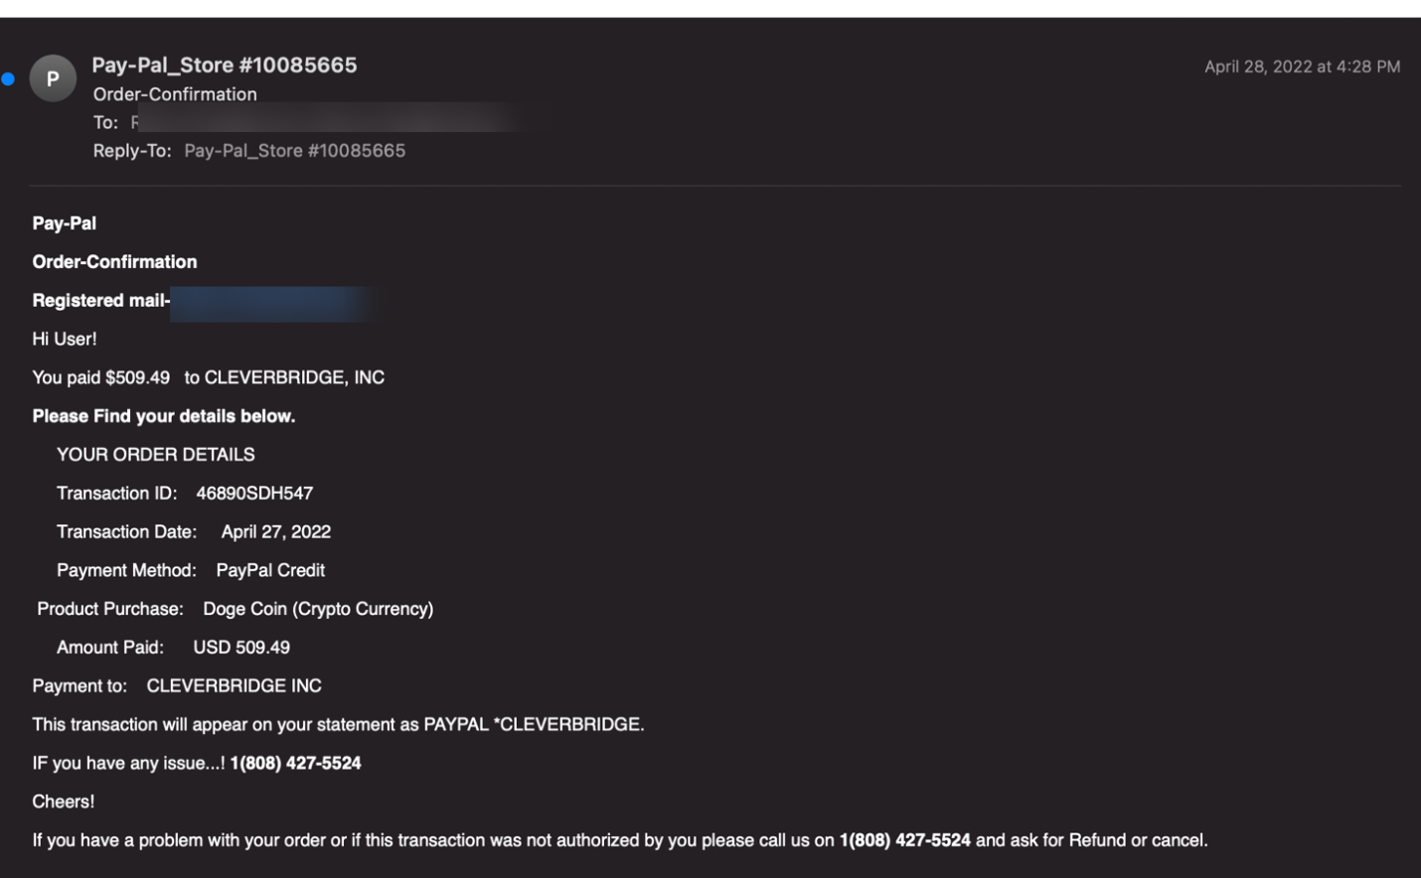Click Transaction ID value 46890SDH547

coord(254,494)
